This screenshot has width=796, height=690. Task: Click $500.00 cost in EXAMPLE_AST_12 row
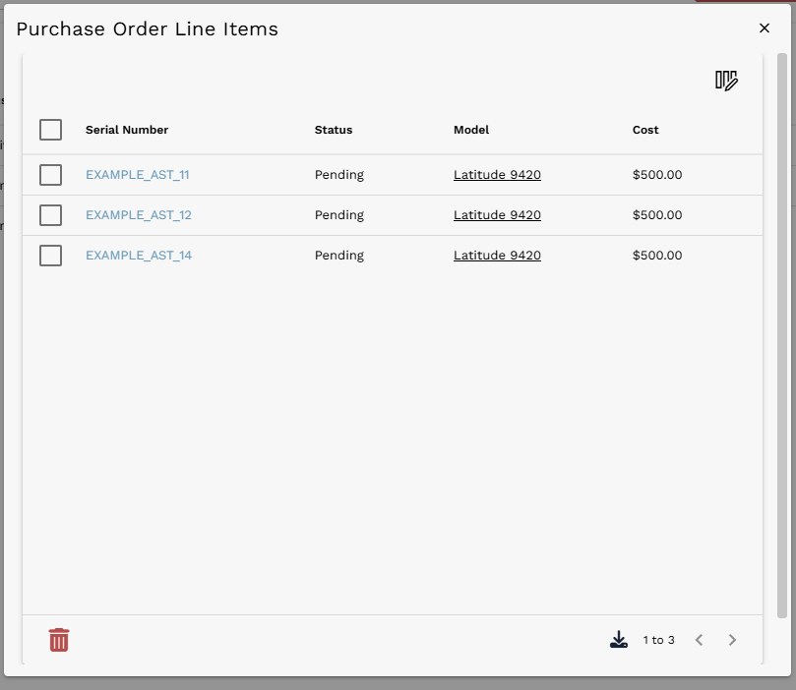coord(657,215)
